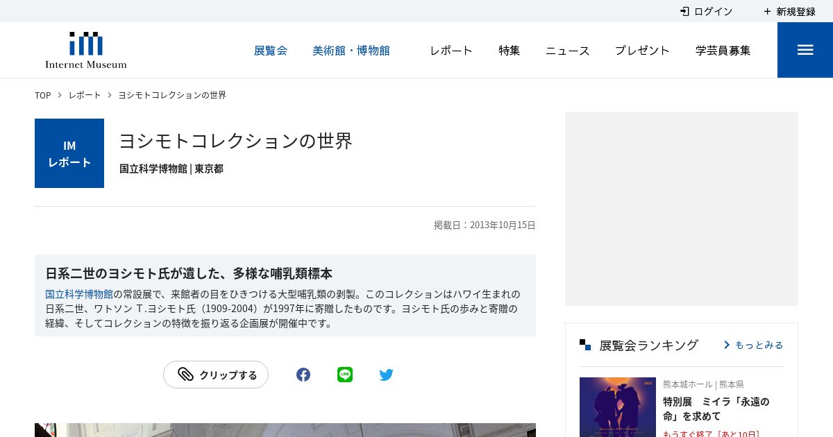
Task: Click the gray advertisement placeholder
Action: pos(682,209)
